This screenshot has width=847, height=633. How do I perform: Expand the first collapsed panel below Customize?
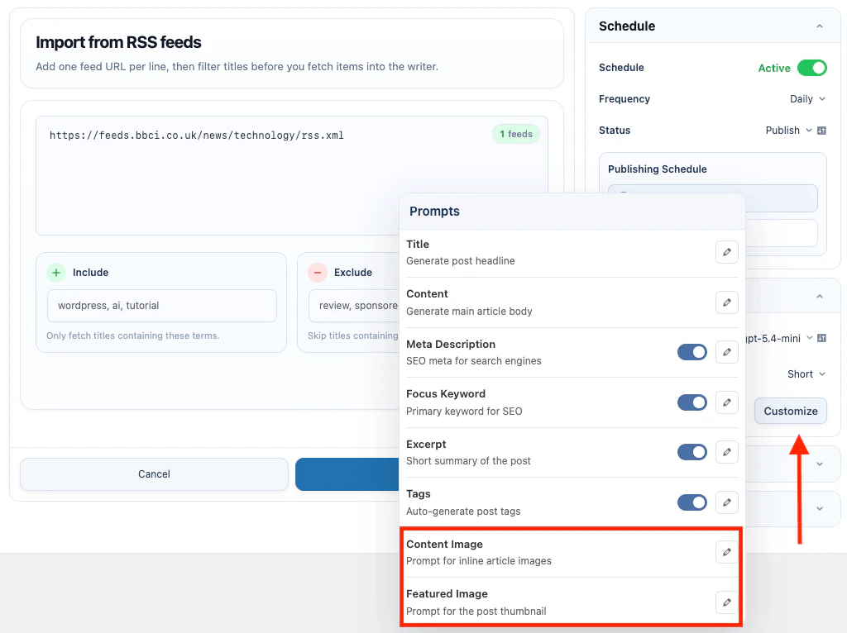[820, 464]
